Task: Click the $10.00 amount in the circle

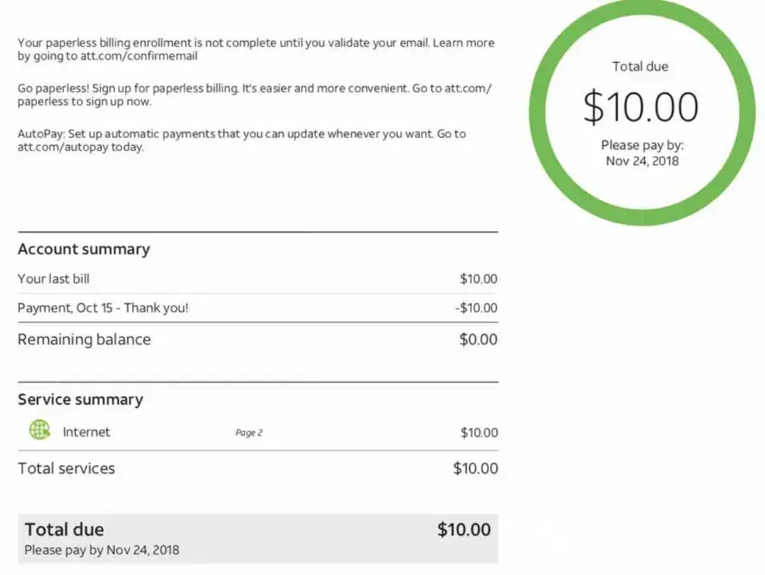Action: coord(640,107)
